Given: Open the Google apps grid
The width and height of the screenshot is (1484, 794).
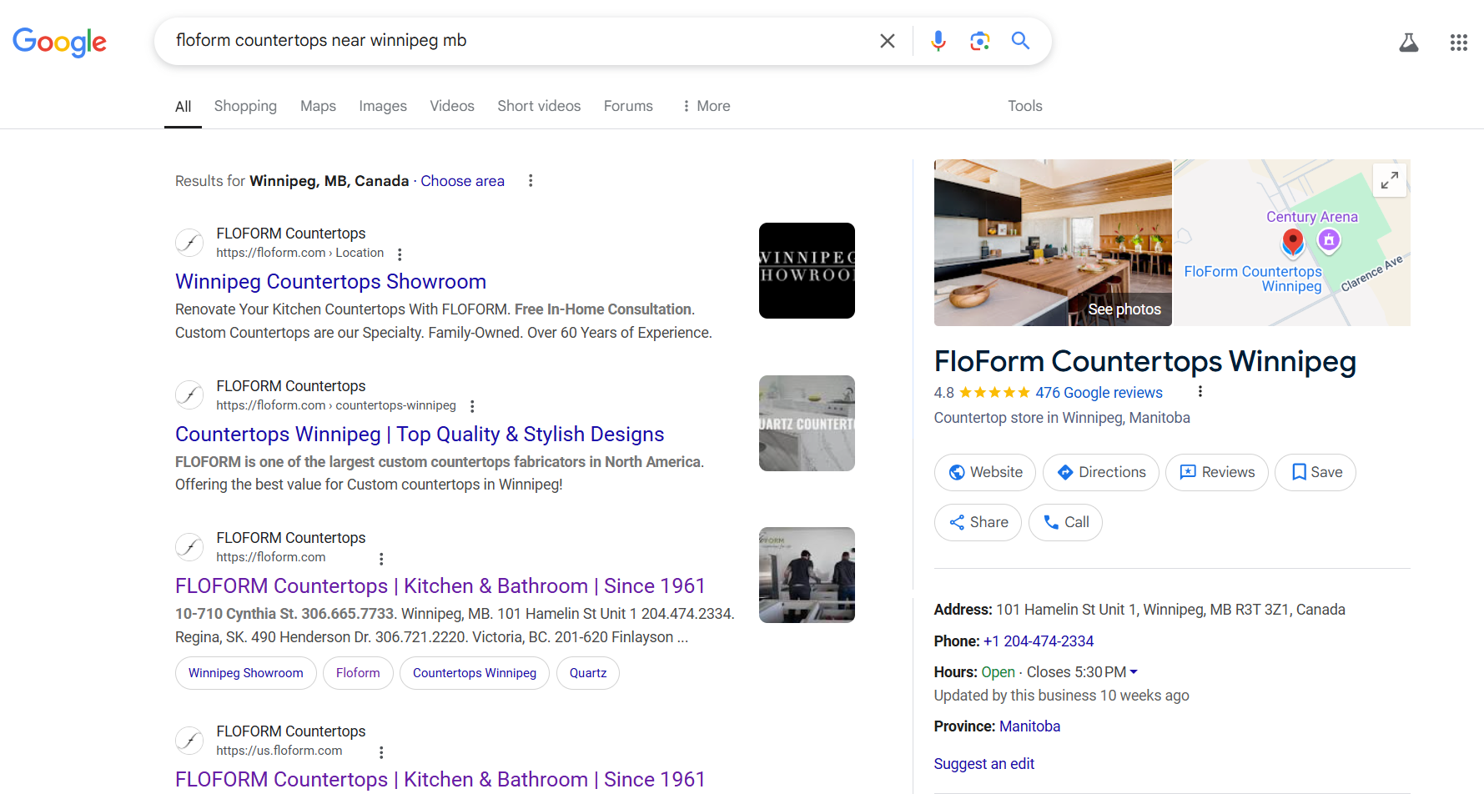Looking at the screenshot, I should pyautogui.click(x=1458, y=43).
